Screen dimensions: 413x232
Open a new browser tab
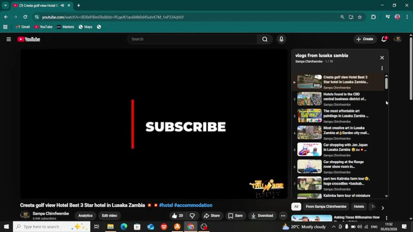tap(78, 5)
